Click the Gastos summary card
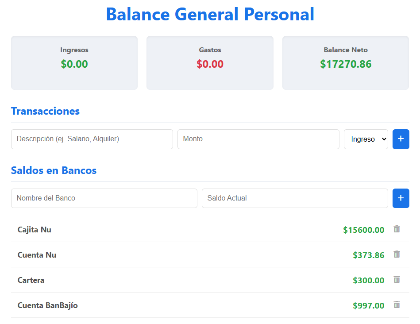 pos(210,63)
